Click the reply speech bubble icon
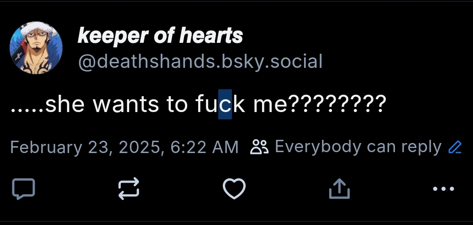Viewport: 473px width, 225px height. [23, 189]
